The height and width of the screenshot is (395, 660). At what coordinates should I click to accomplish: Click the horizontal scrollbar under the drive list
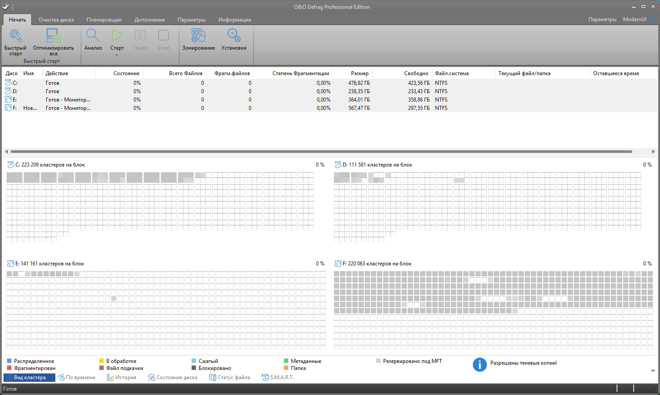pos(321,152)
